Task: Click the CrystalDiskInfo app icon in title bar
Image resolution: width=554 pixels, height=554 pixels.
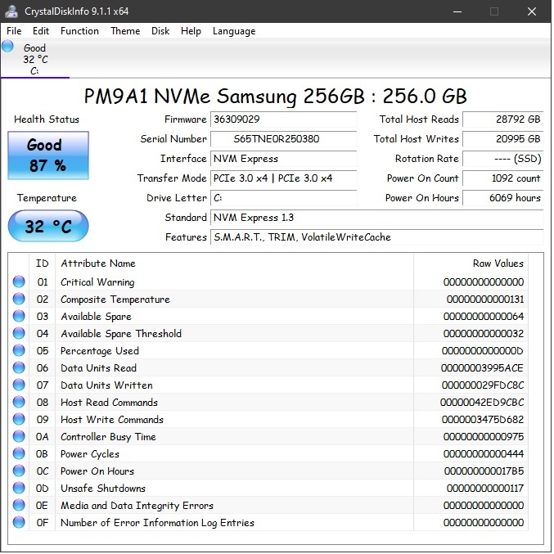Action: click(11, 11)
